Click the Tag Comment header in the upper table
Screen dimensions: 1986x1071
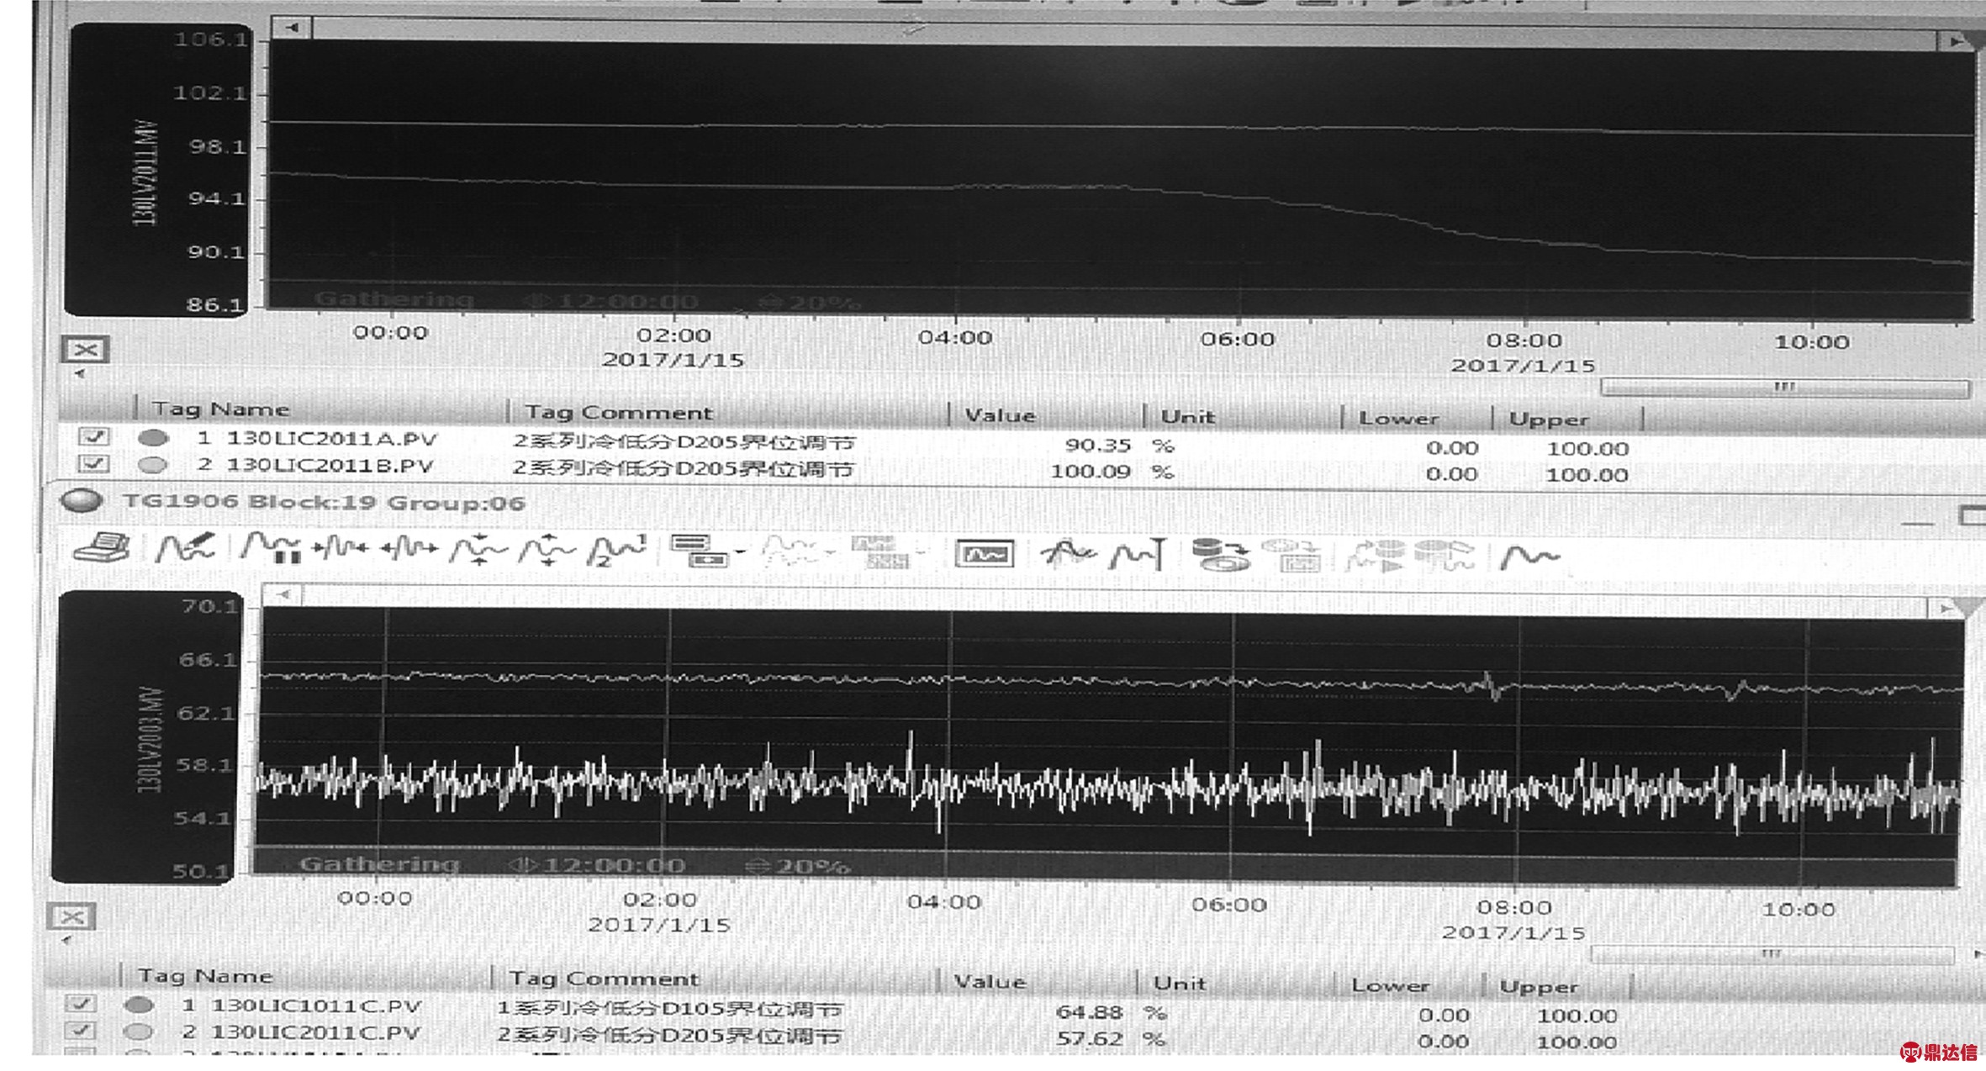point(619,413)
